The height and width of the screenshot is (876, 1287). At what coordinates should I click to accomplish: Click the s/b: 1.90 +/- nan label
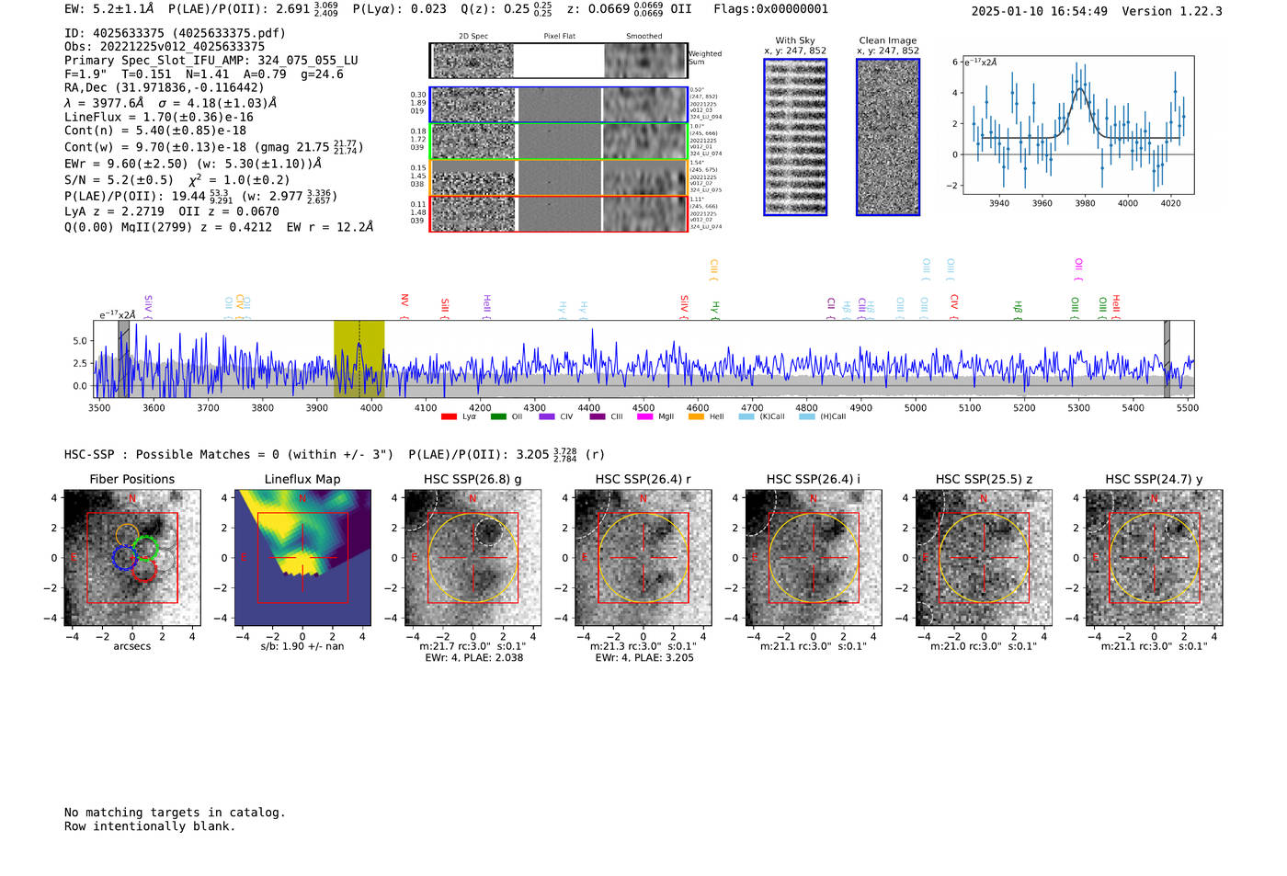pyautogui.click(x=302, y=646)
